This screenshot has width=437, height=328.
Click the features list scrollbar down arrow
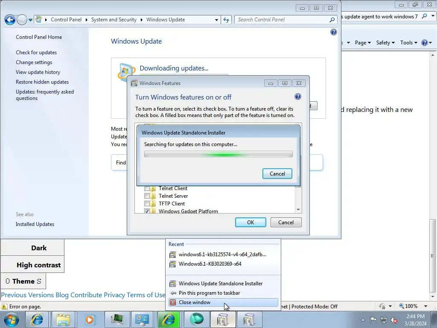[298, 209]
